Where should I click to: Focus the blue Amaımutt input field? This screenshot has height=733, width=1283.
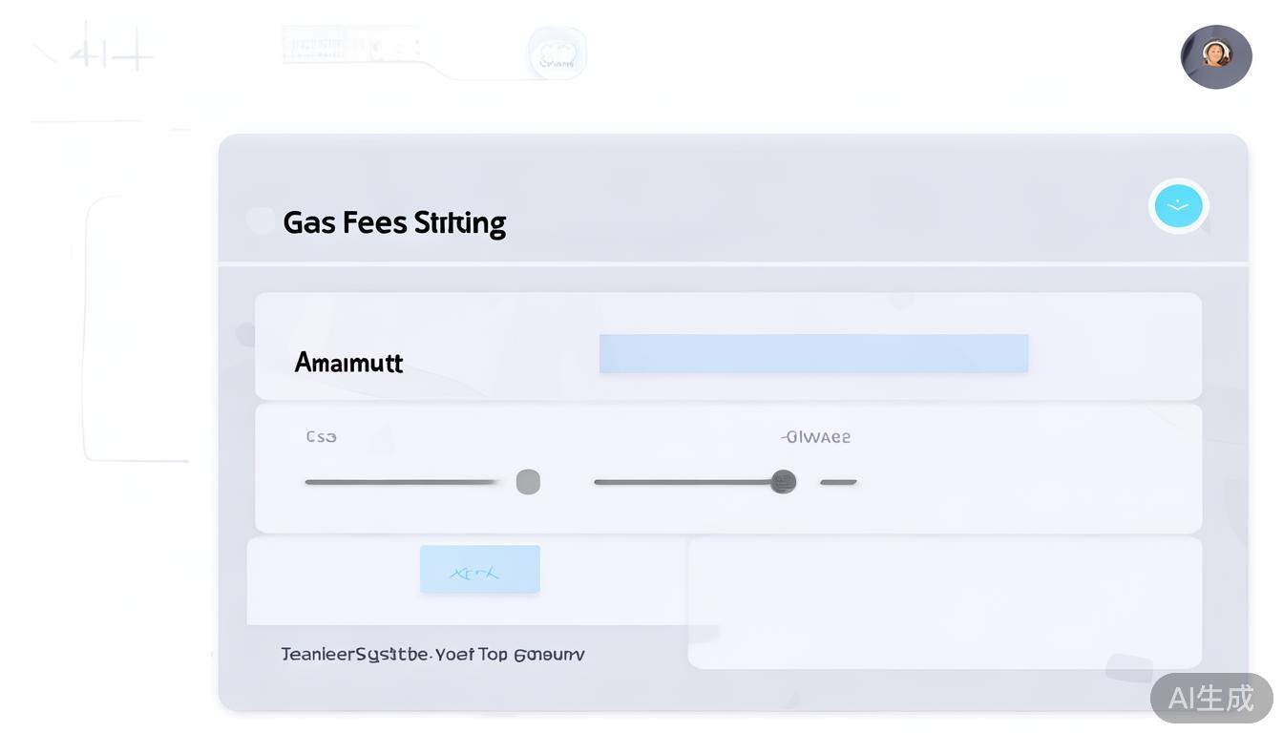pos(813,354)
